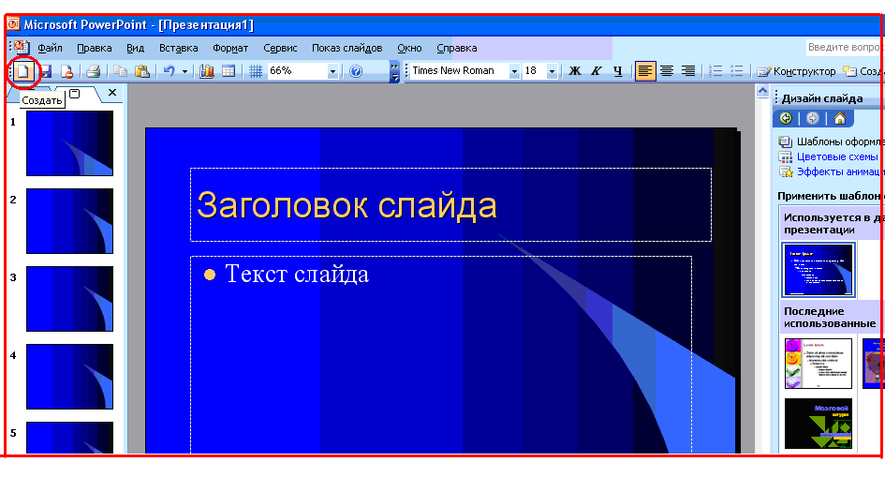Expand standard toolbar options chevron

[x=394, y=72]
